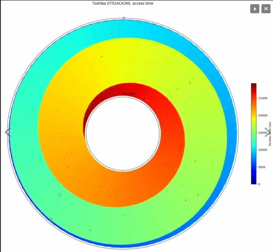Screen dimensions: 273x252
Task: Start the slideshow with play button
Action: (254, 9)
